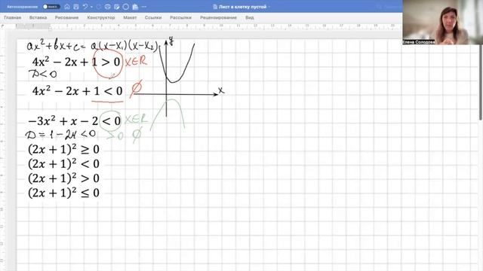Click the vertical scrollbar thumb on the right
The width and height of the screenshot is (483, 271).
481,83
